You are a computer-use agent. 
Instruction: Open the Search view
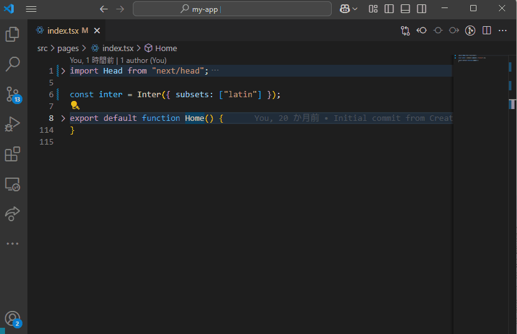pyautogui.click(x=12, y=64)
